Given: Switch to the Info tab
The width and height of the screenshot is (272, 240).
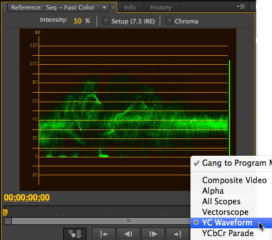Looking at the screenshot, I should click(x=130, y=7).
